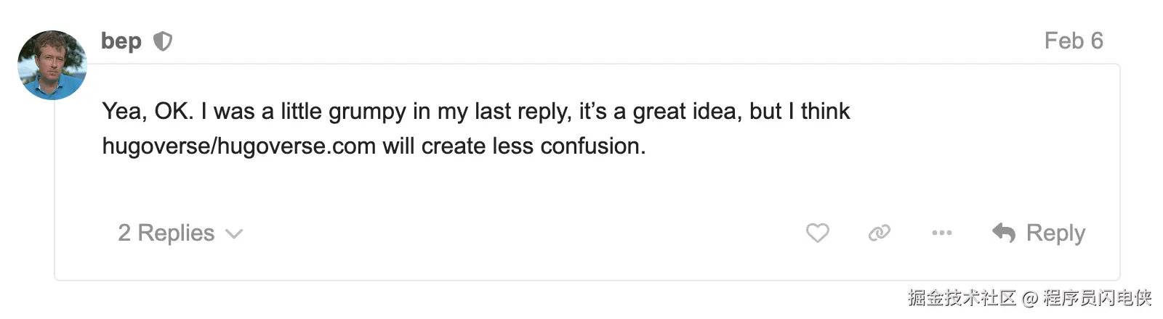Open the bep username link
The width and height of the screenshot is (1163, 319).
click(x=121, y=41)
